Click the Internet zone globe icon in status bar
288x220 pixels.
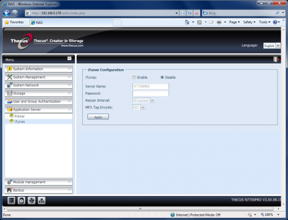[x=173, y=215]
